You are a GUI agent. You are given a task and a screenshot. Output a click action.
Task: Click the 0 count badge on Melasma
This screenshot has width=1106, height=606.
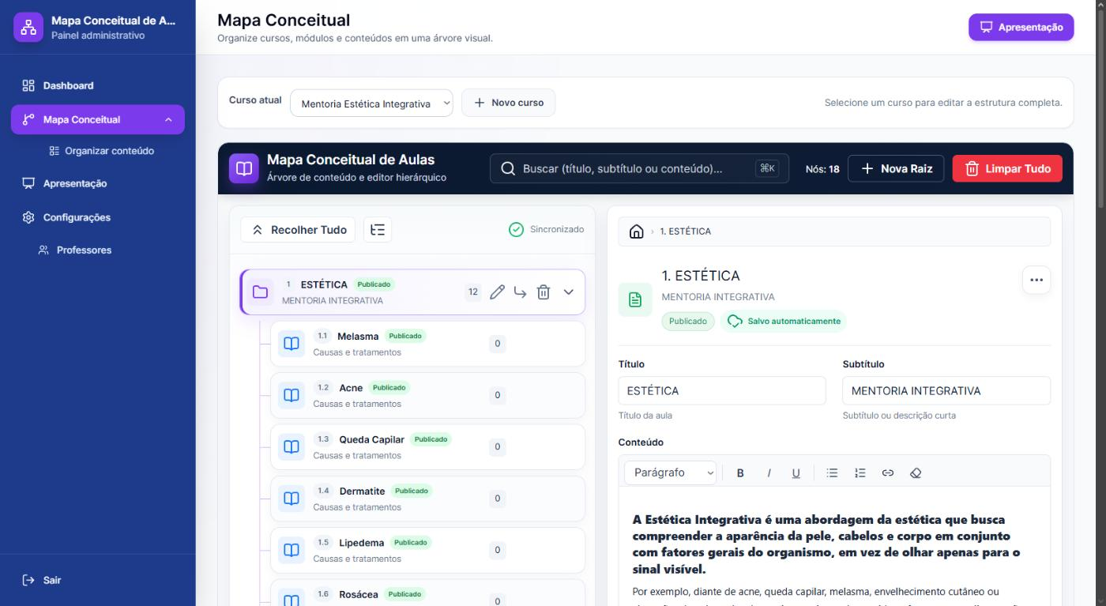(x=497, y=344)
